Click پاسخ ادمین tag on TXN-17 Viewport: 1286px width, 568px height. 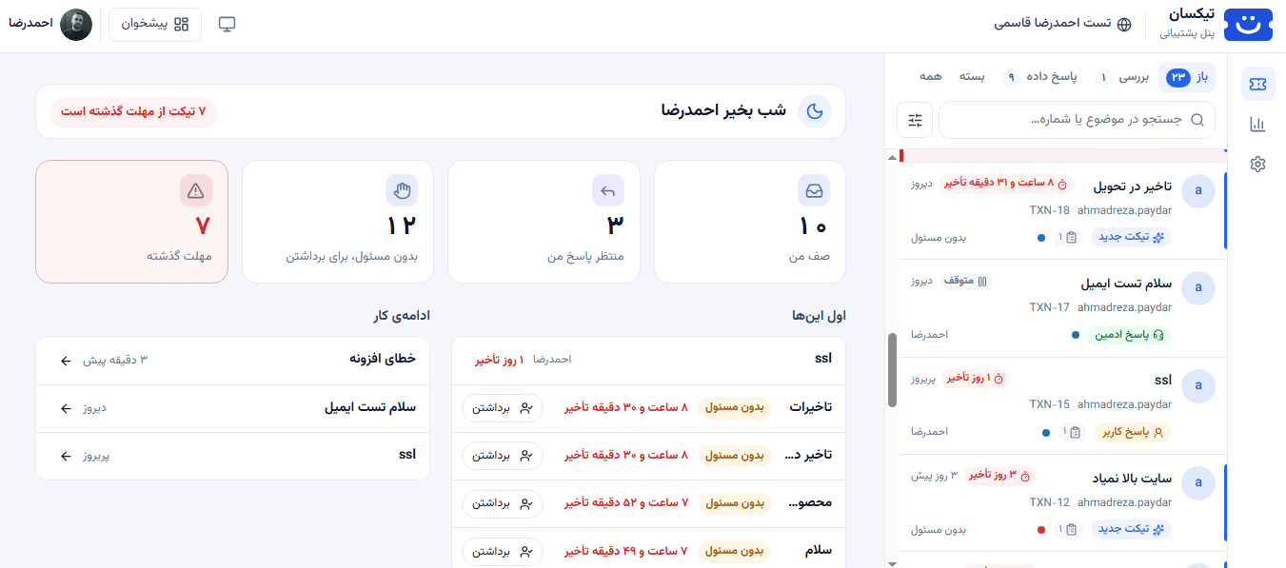pos(1132,335)
